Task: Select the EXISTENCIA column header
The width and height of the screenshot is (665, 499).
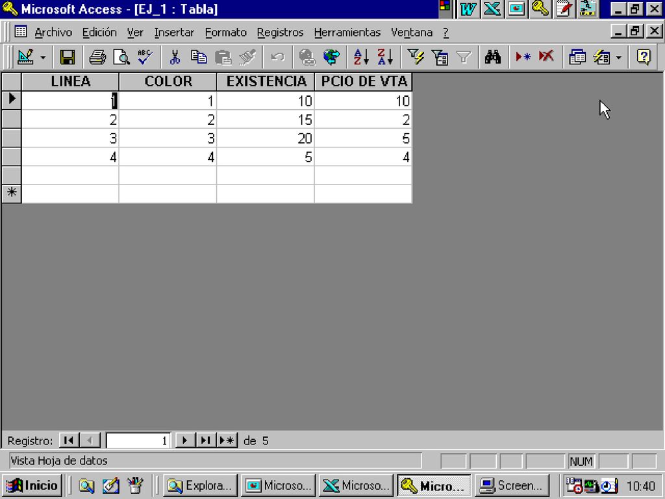Action: point(266,81)
